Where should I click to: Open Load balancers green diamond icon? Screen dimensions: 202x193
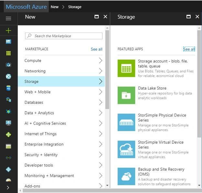click(8, 135)
